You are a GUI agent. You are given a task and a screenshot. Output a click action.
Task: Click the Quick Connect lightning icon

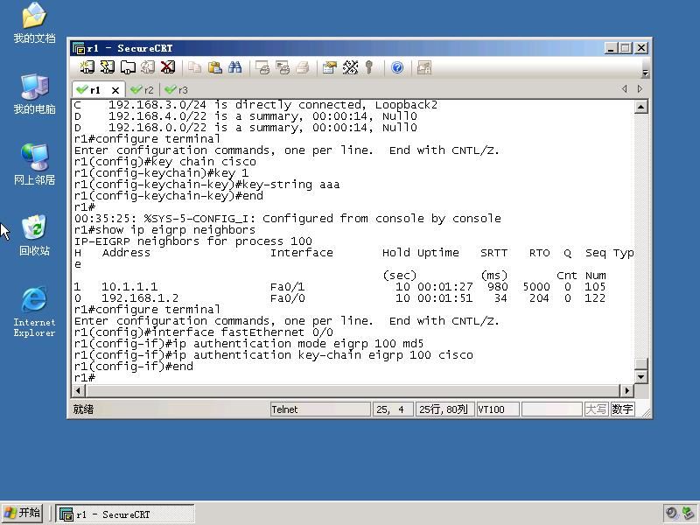click(107, 67)
